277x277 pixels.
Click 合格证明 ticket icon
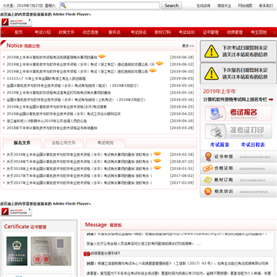pos(208,169)
